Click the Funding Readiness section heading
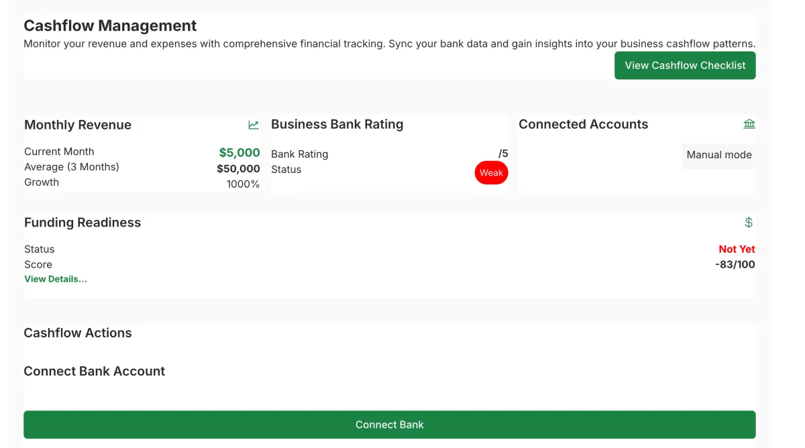The width and height of the screenshot is (805, 448). 83,223
